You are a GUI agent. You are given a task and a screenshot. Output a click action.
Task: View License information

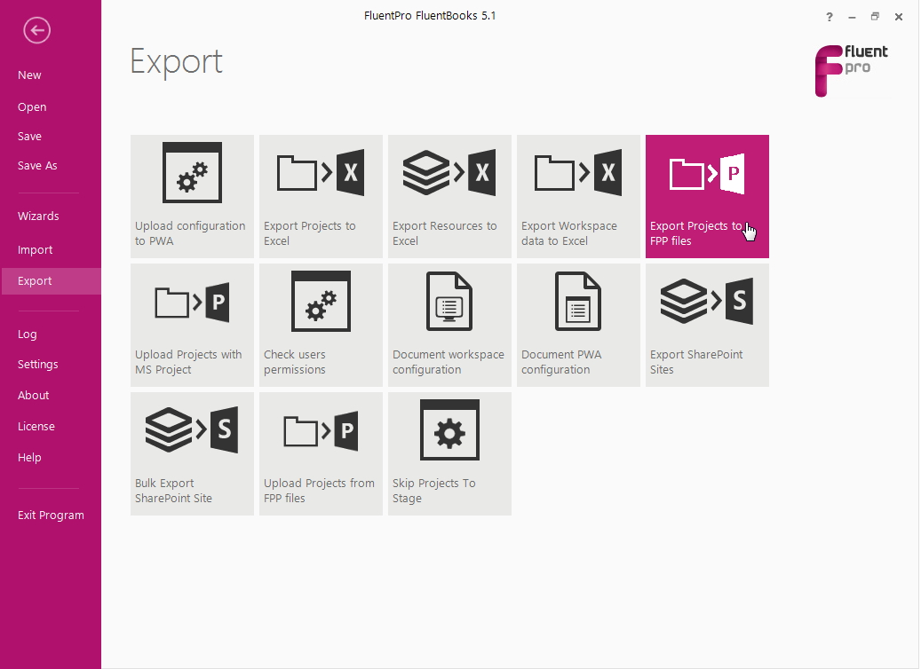coord(36,427)
